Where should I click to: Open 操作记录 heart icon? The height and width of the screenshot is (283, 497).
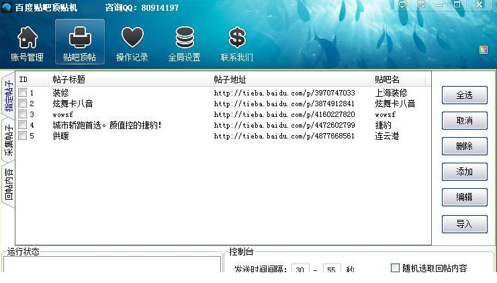pyautogui.click(x=132, y=38)
